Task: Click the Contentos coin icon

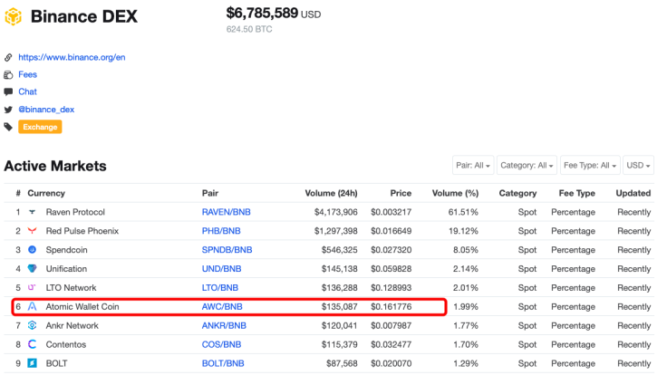Action: [33, 344]
